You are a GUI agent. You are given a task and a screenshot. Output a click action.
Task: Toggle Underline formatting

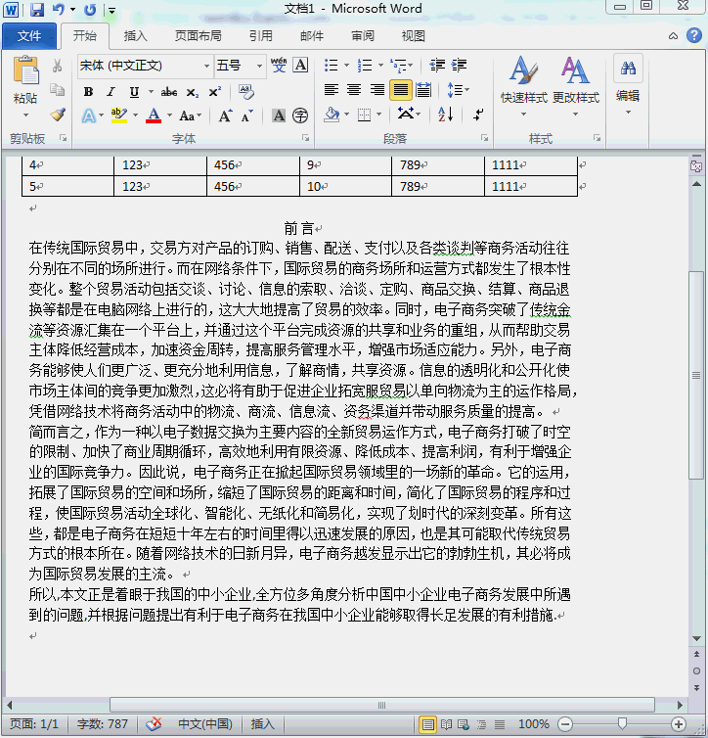pyautogui.click(x=134, y=92)
